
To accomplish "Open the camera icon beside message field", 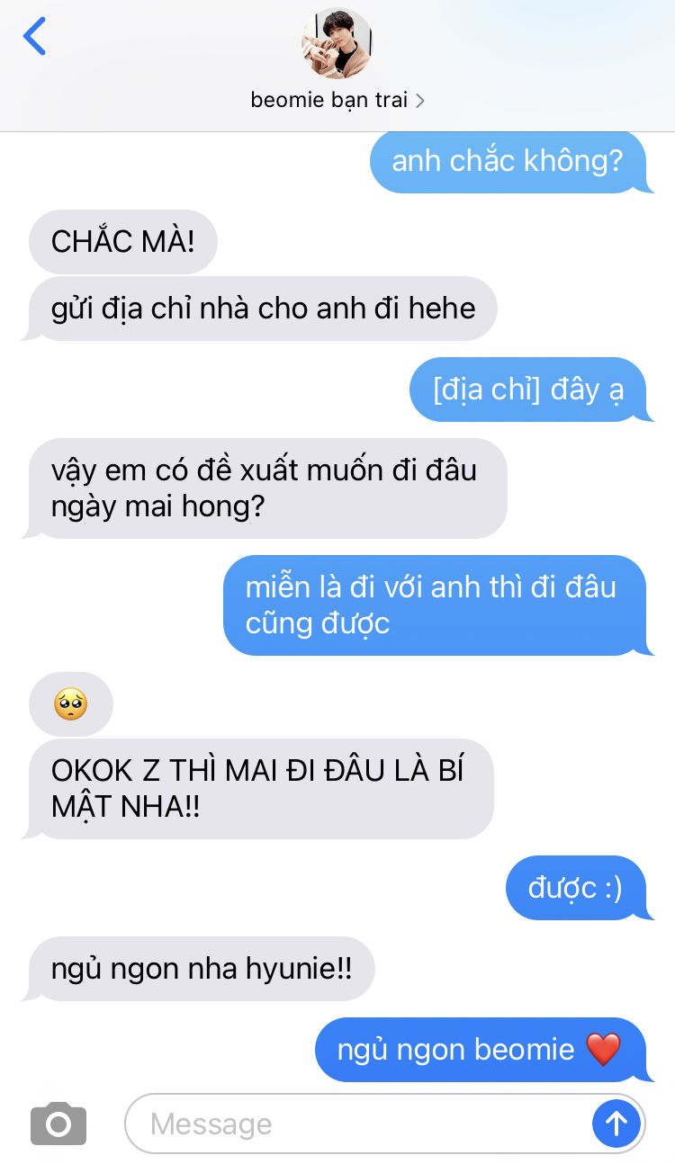I will click(x=58, y=1123).
